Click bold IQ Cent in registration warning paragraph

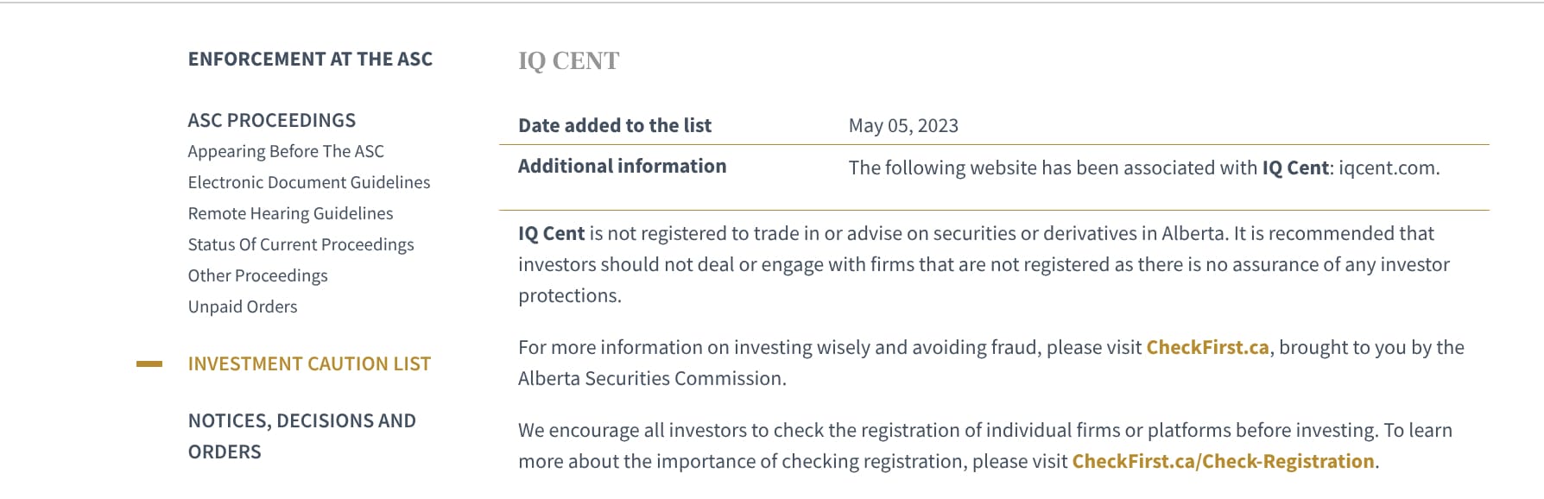pyautogui.click(x=552, y=233)
